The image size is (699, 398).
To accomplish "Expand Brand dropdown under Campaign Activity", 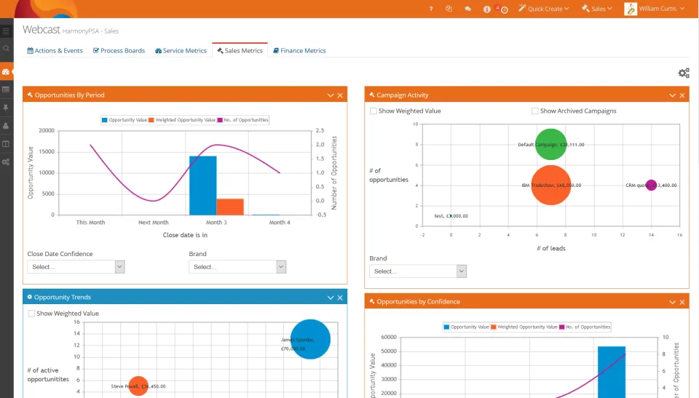I will (x=418, y=271).
